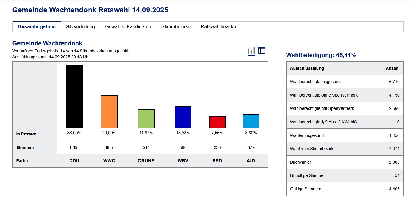The image size is (410, 201).
Task: Click the CDU party label
Action: pos(74,161)
